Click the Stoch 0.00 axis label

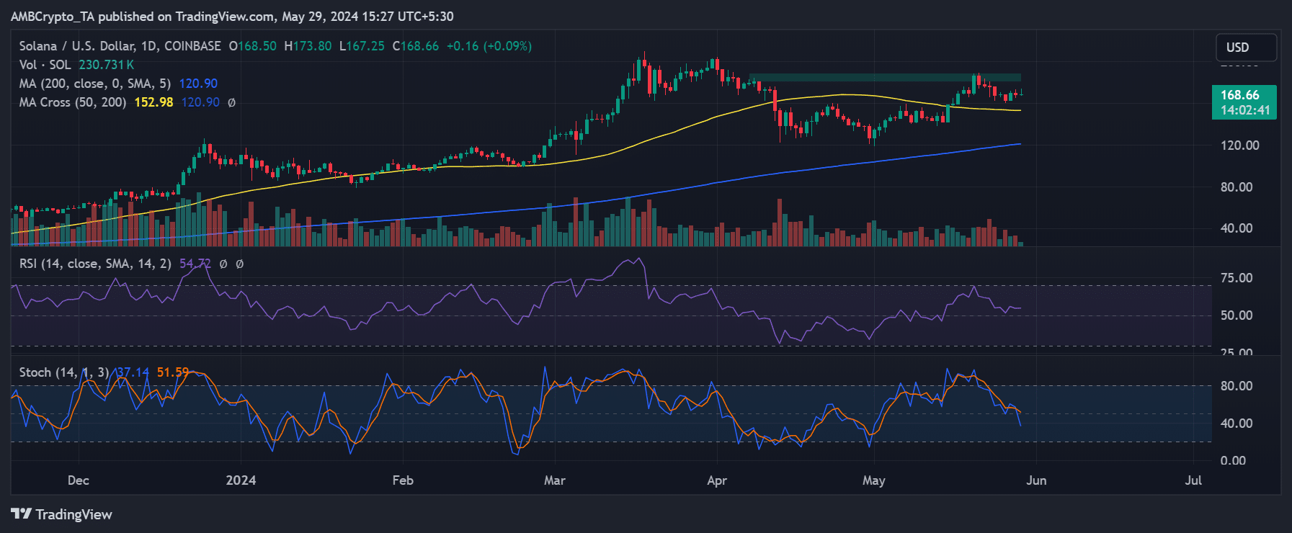pos(1233,461)
